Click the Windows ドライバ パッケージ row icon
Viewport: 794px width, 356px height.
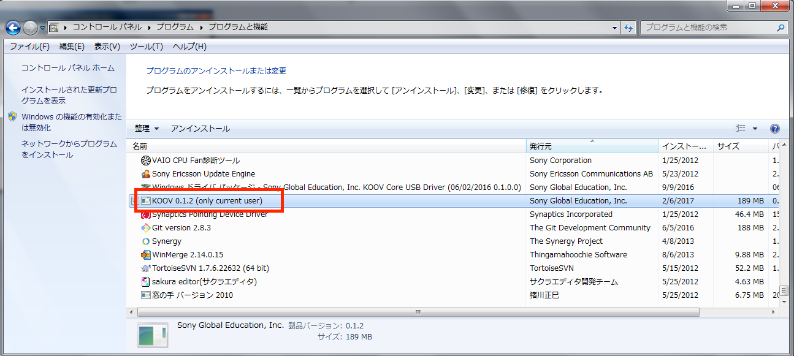tap(146, 187)
